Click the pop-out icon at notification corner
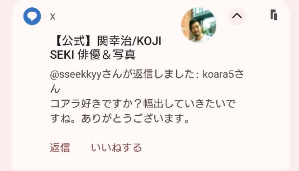Viewport: 299px width, 171px height. [x=274, y=15]
